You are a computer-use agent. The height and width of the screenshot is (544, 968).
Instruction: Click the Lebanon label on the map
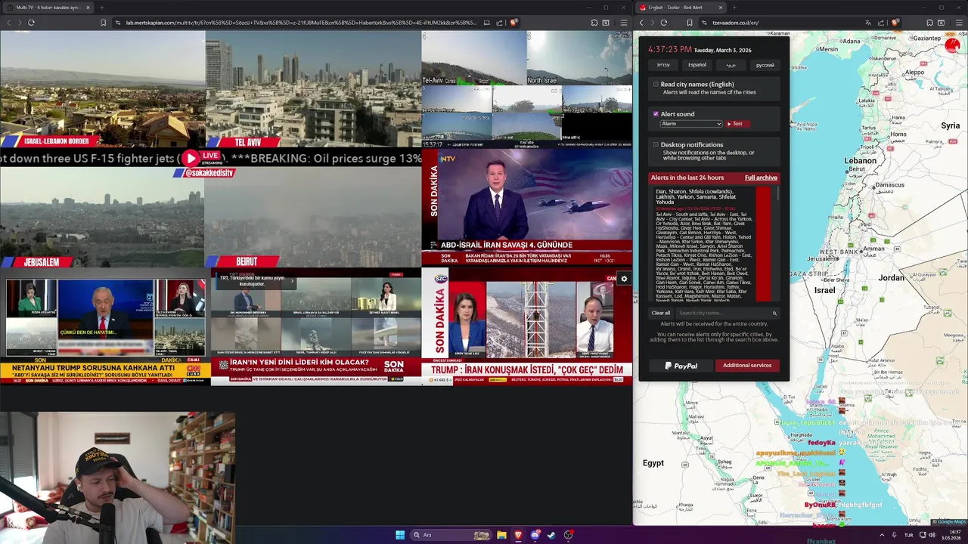click(860, 161)
